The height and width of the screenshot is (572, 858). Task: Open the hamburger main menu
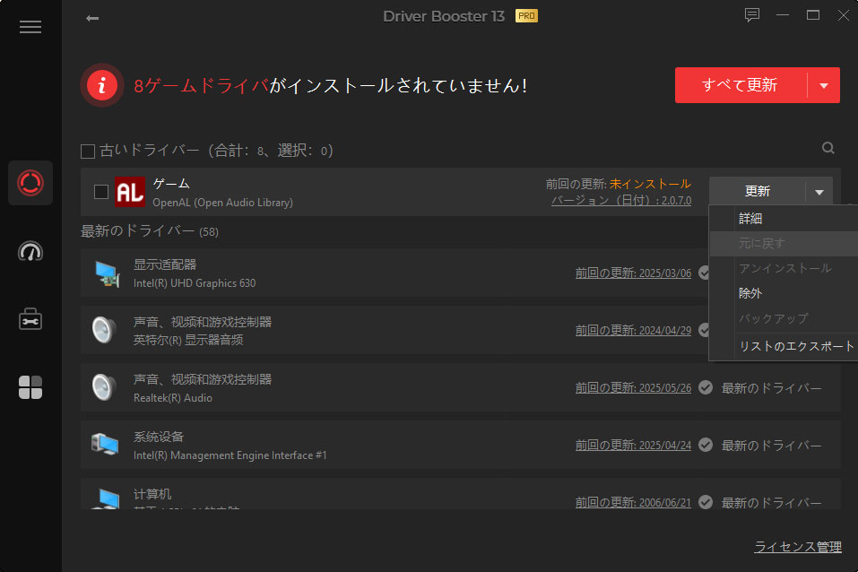click(x=30, y=27)
